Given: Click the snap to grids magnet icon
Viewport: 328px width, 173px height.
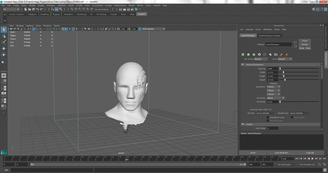Looking at the screenshot, I should 72,9.
